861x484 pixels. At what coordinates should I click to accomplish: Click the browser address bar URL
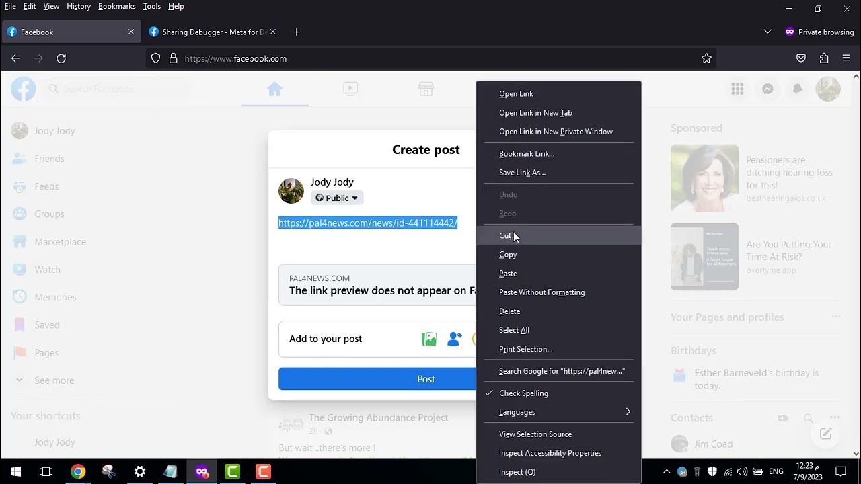[x=235, y=58]
